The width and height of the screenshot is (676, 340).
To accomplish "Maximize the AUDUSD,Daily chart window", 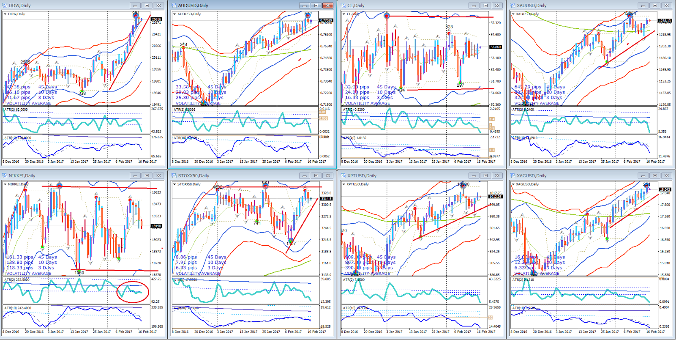I will (316, 5).
